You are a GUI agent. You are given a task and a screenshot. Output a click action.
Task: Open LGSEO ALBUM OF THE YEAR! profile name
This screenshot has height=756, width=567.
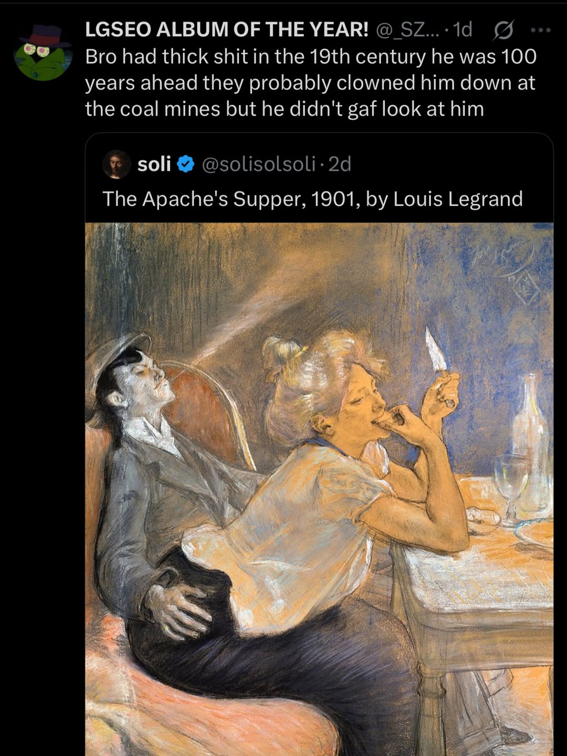pos(227,30)
